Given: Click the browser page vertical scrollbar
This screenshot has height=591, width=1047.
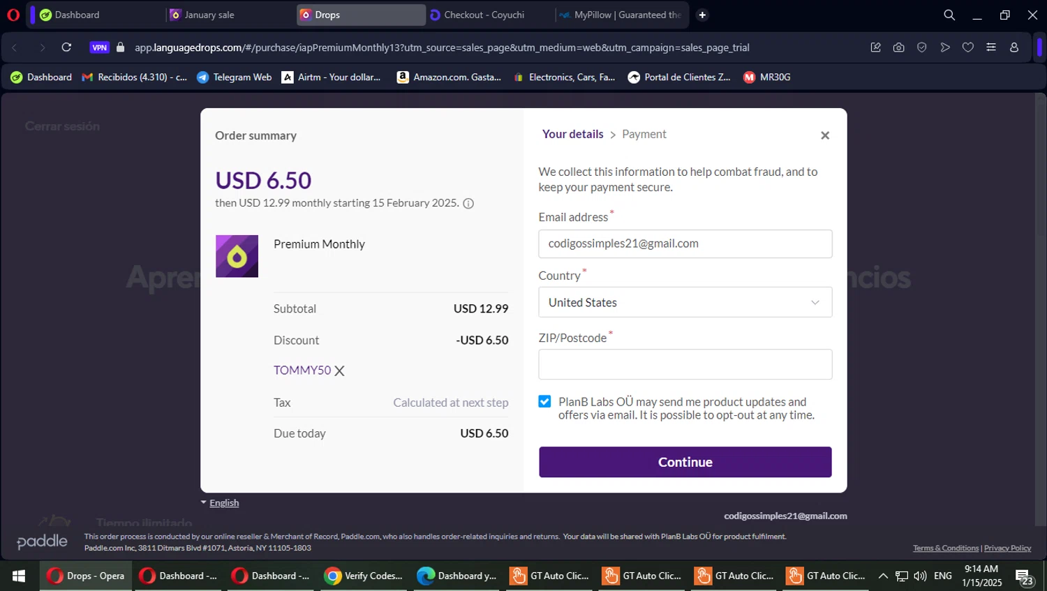Looking at the screenshot, I should (x=1040, y=311).
